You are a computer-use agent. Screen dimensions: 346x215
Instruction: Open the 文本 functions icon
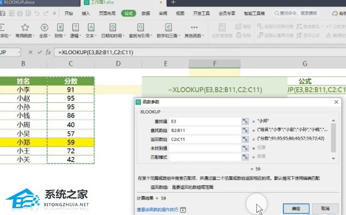[x=91, y=27]
